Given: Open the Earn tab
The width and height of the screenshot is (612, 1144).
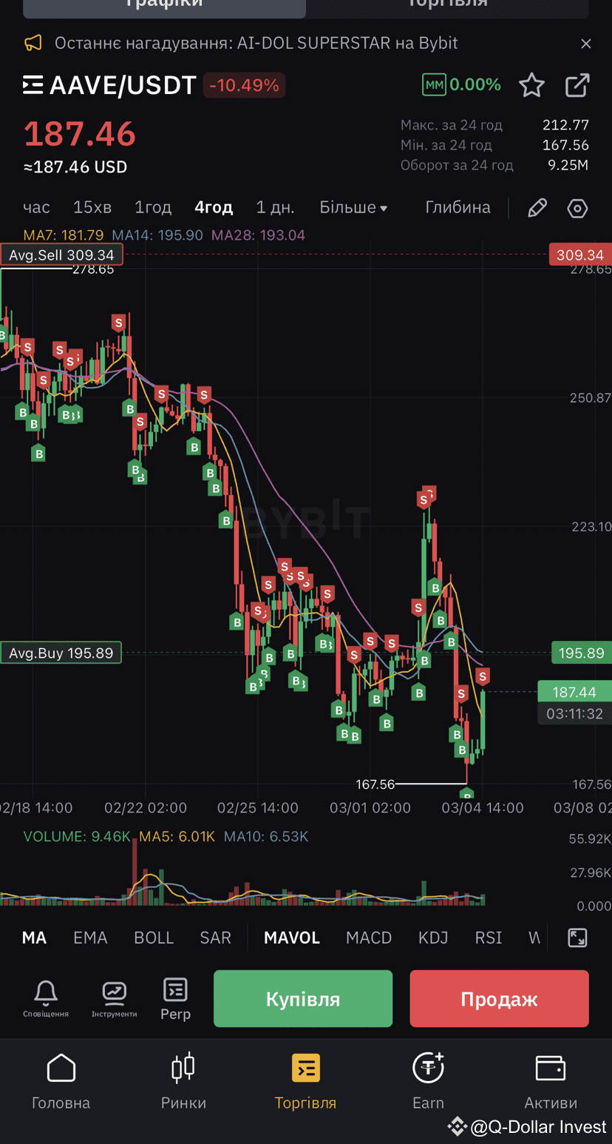Looking at the screenshot, I should tap(428, 1082).
